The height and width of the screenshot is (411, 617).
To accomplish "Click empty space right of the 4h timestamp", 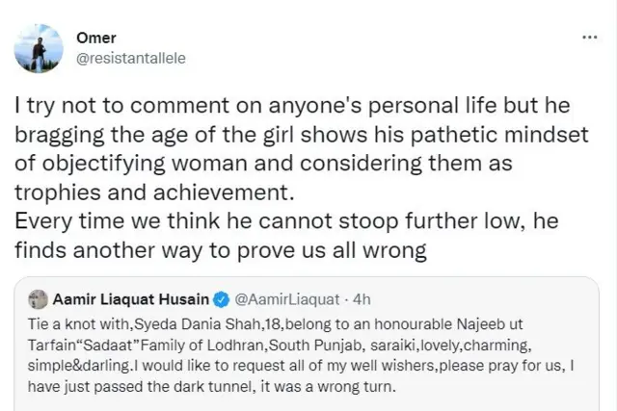I will coord(482,299).
